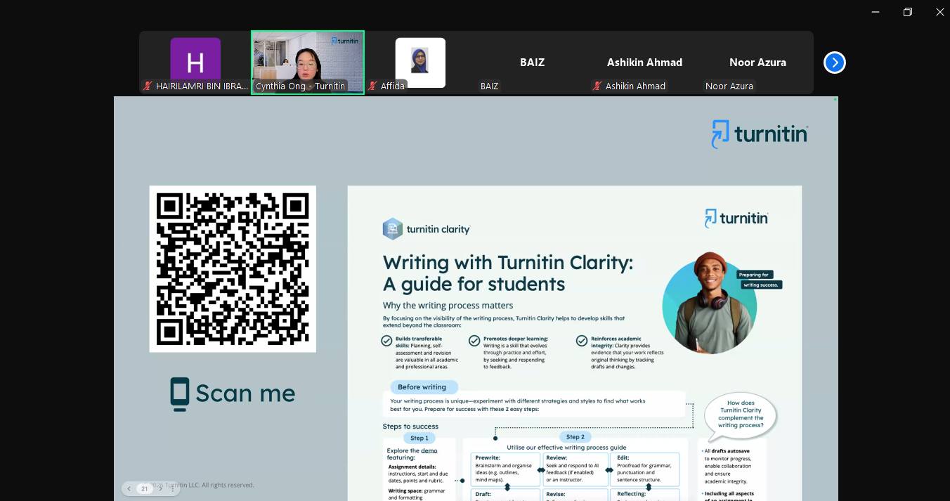Screen dimensions: 950x501
Task: Click the 'Edit:' box in process guide
Action: (646, 469)
